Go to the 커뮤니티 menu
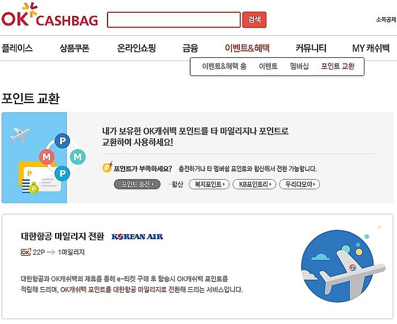 click(x=311, y=48)
